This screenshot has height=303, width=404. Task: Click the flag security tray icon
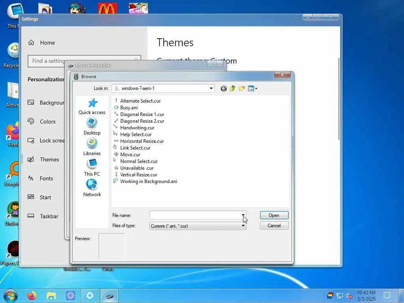[330, 296]
